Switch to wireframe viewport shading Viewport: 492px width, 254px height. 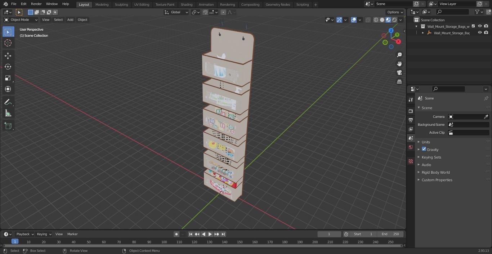(376, 20)
